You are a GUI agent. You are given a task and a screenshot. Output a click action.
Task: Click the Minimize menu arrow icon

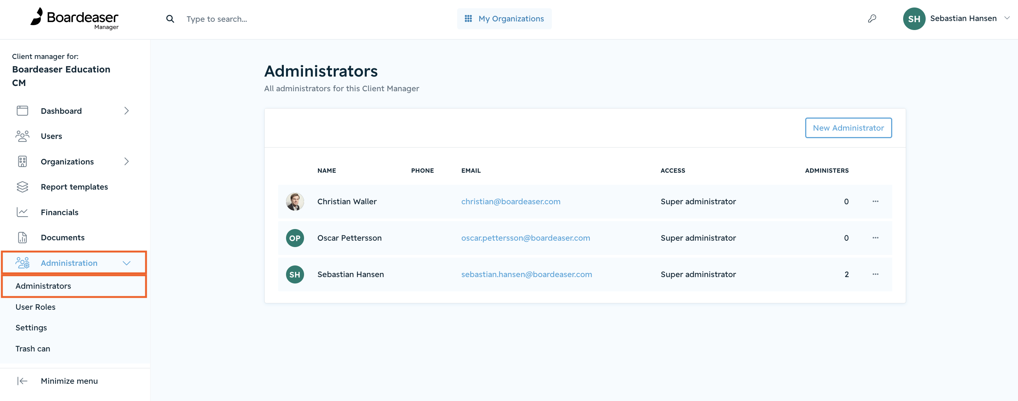[x=23, y=381]
